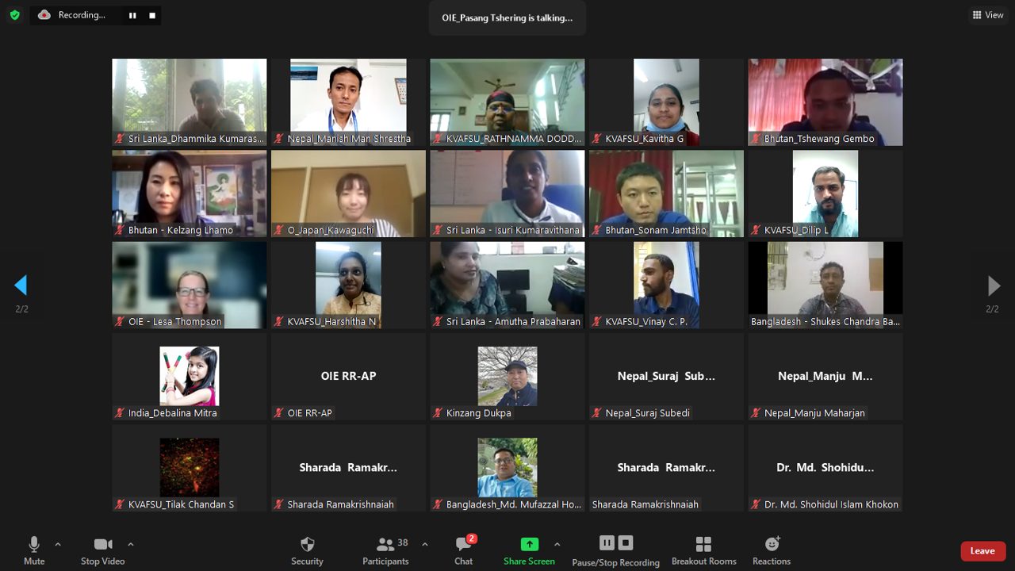
Task: Open the Participants panel
Action: pos(386,550)
